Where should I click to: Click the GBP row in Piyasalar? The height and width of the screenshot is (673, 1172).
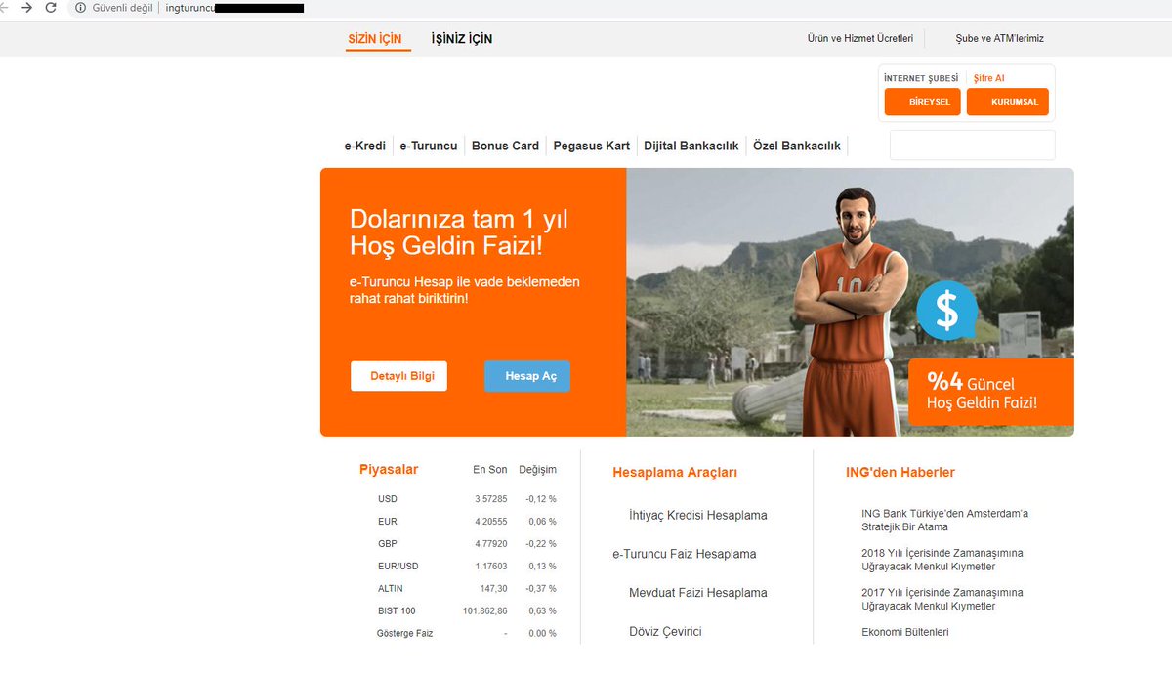click(x=467, y=544)
